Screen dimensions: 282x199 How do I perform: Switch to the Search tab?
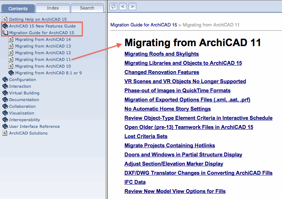[x=87, y=8]
